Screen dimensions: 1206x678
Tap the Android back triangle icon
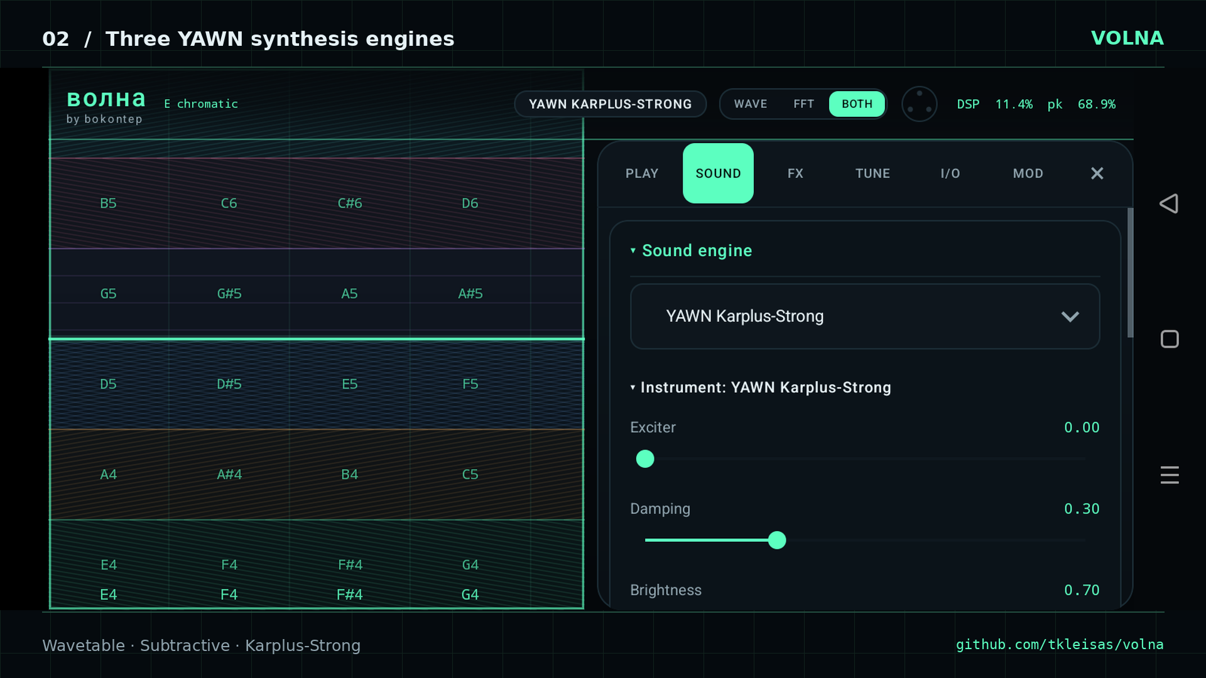(1169, 203)
